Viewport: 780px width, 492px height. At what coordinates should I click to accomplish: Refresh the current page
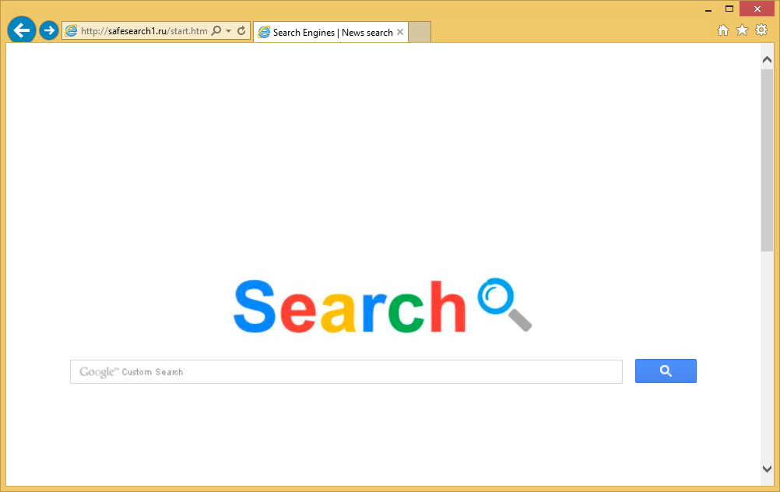point(241,31)
